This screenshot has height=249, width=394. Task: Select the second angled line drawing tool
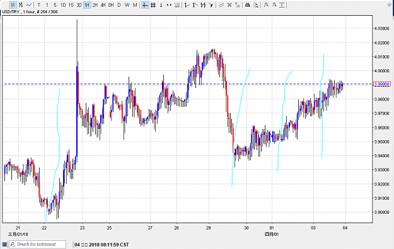pos(195,5)
